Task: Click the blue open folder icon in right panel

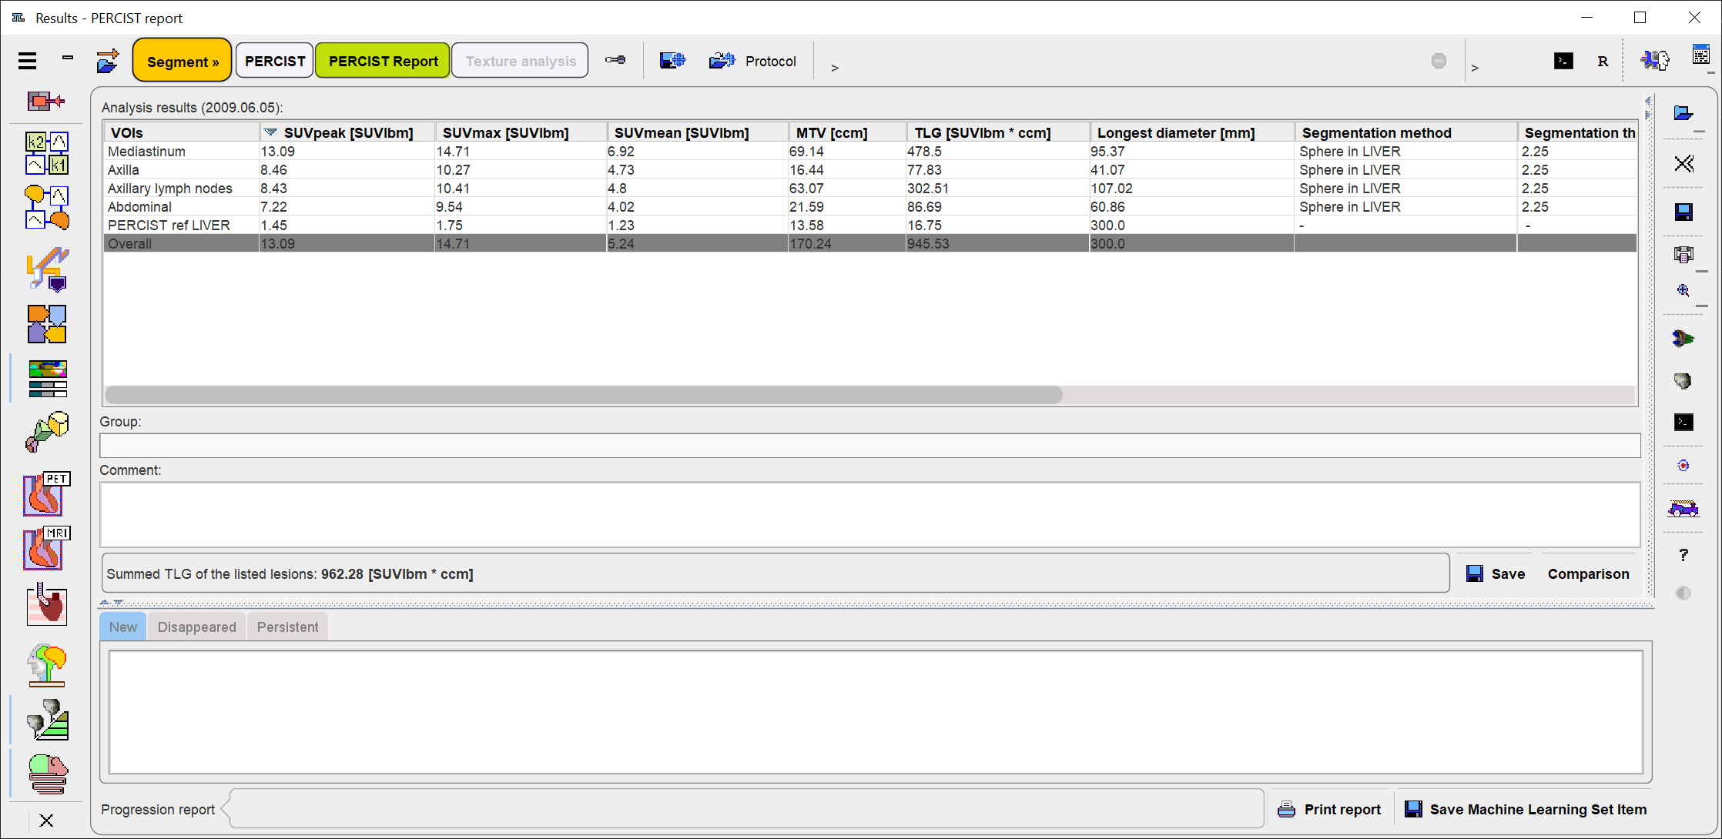Action: tap(1683, 113)
